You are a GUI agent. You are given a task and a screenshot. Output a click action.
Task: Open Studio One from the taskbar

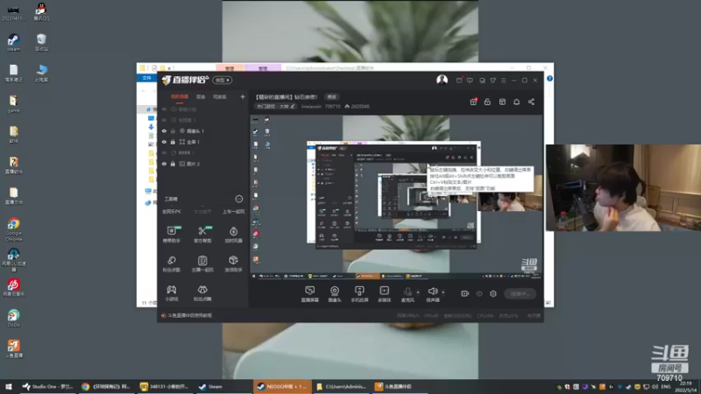click(48, 386)
